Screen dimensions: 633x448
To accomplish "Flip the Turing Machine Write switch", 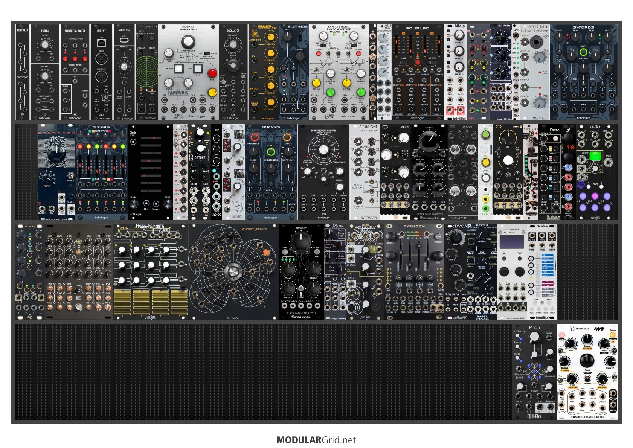I will (x=70, y=175).
